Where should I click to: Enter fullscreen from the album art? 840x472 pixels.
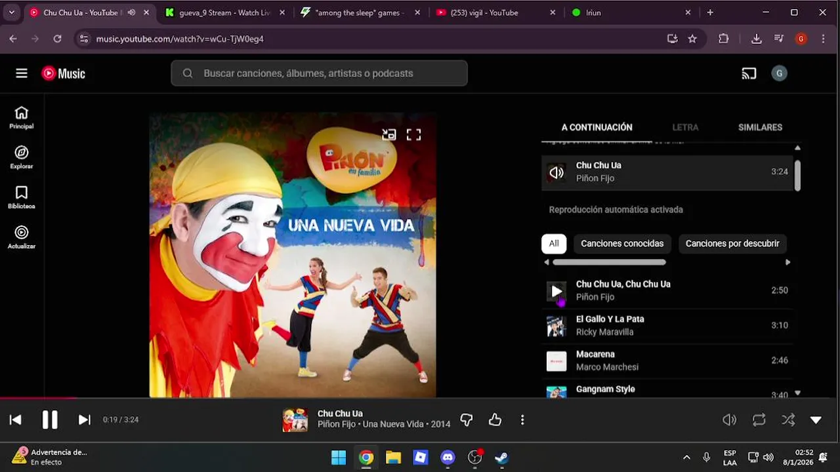coord(413,134)
